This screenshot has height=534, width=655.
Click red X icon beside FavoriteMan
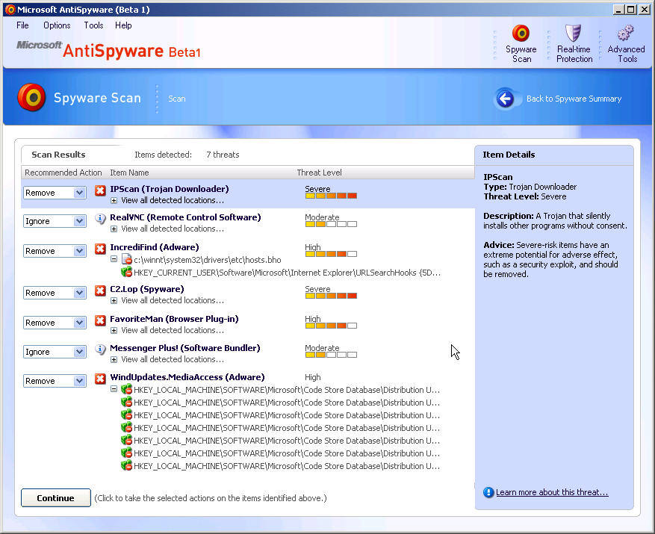point(100,320)
